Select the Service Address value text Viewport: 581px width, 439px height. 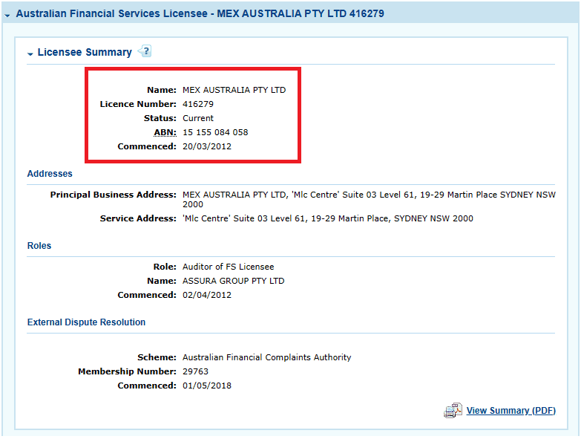[x=327, y=219]
